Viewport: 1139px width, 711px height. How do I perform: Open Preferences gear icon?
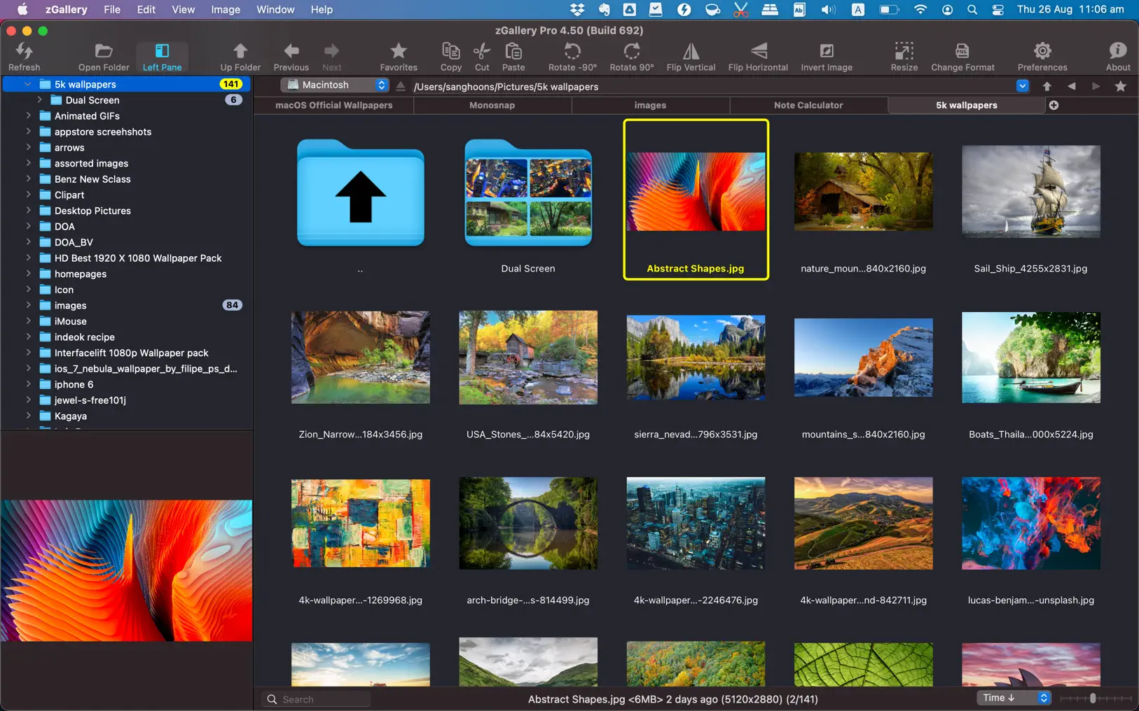pos(1042,56)
